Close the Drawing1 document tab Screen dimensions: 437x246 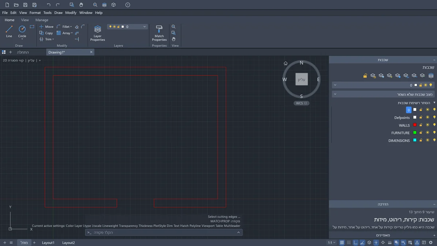coord(91,52)
